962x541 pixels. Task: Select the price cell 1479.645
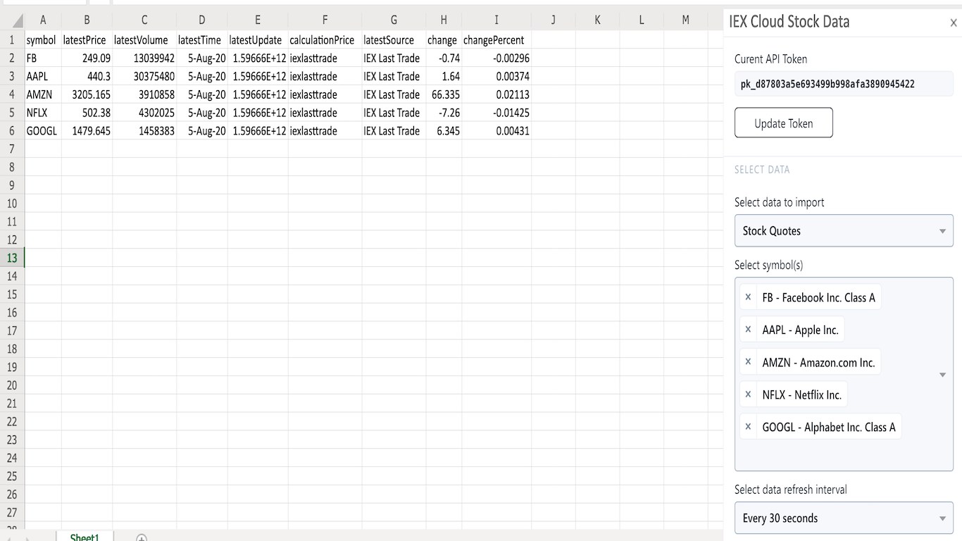pos(87,131)
